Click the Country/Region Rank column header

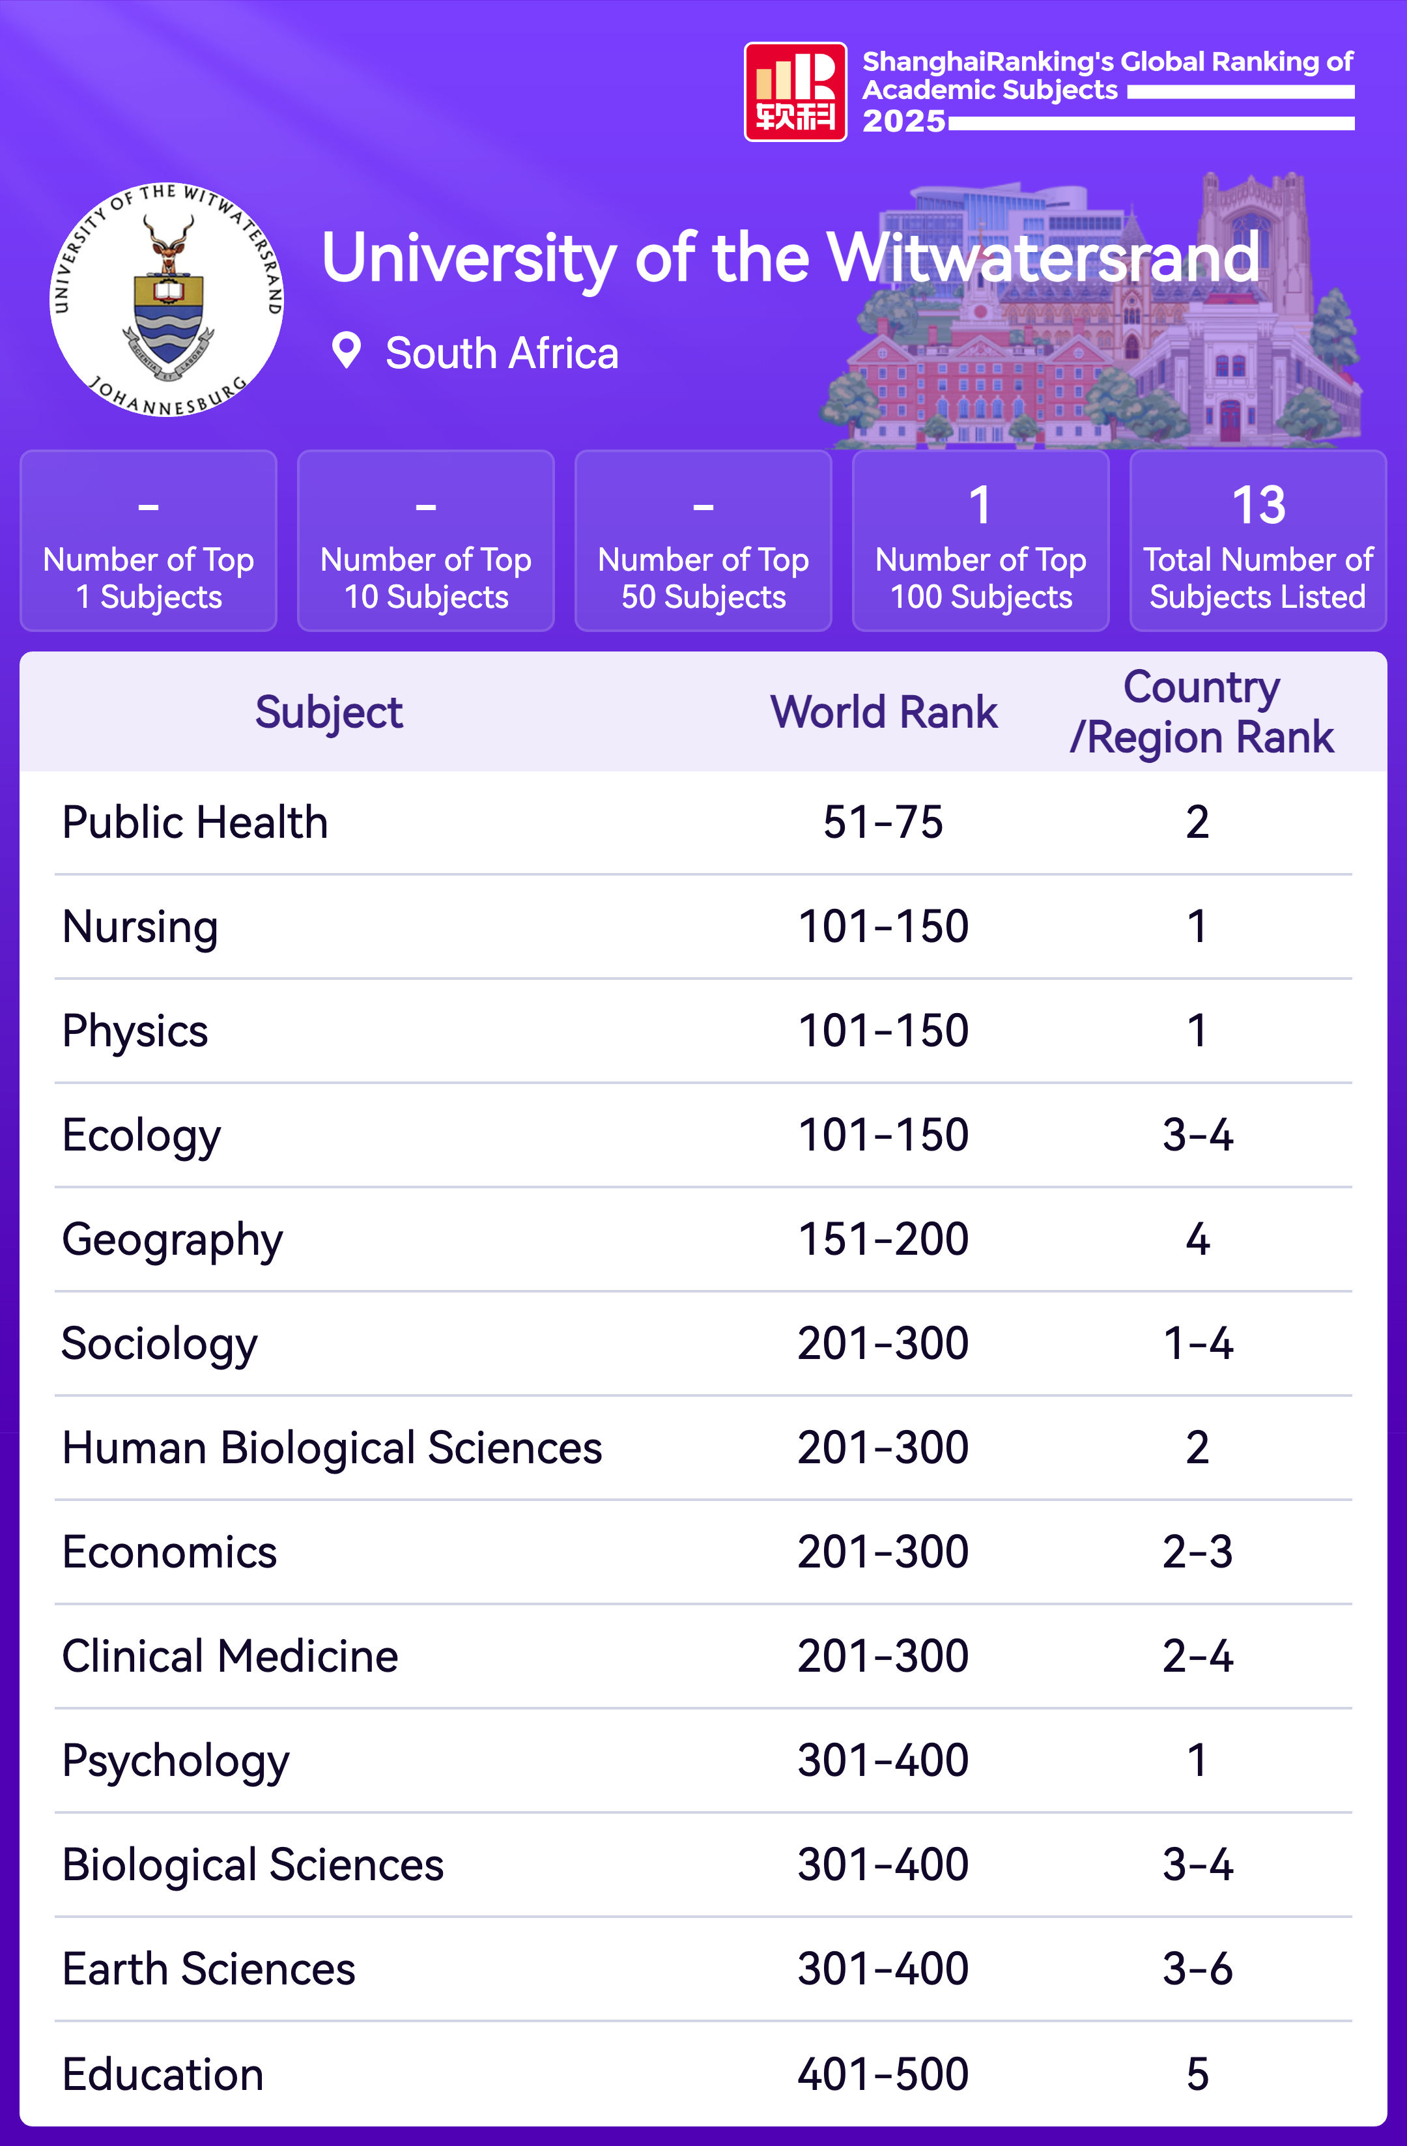[1201, 712]
